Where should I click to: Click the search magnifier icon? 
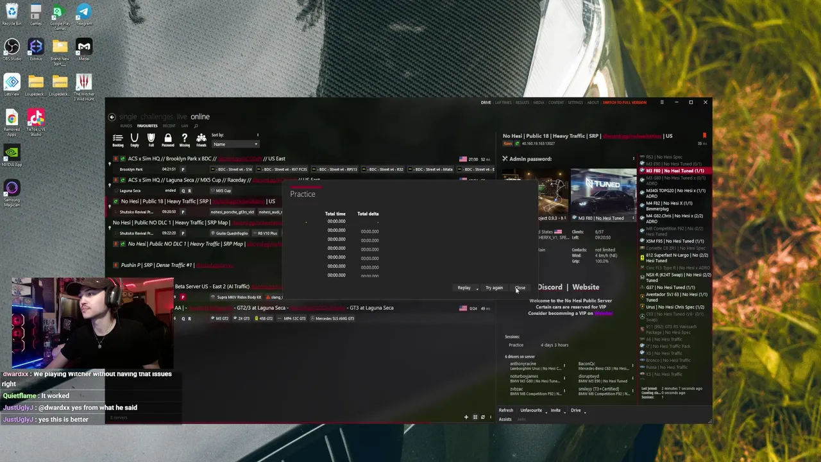(x=196, y=126)
